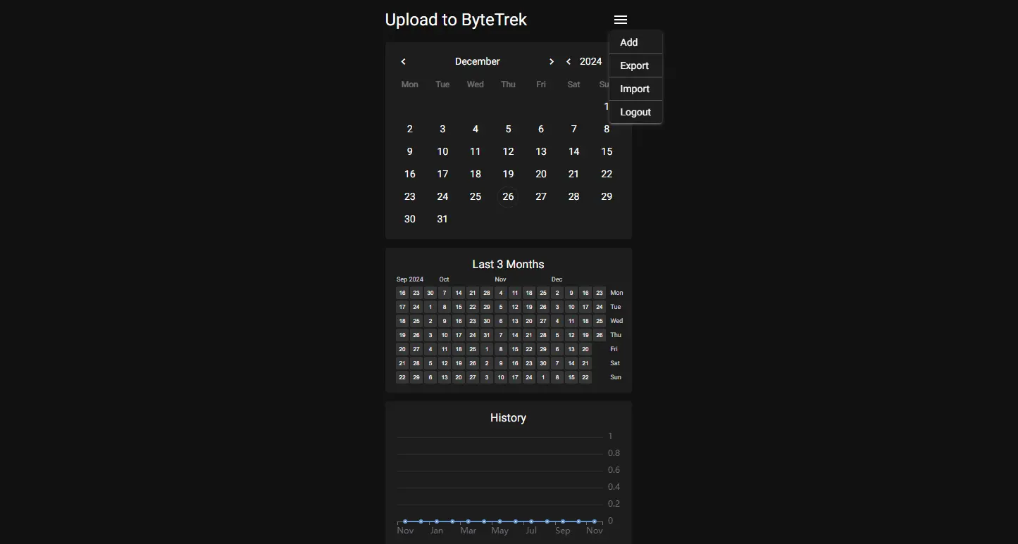Select December 3 on the calendar
1018x544 pixels.
coord(442,129)
